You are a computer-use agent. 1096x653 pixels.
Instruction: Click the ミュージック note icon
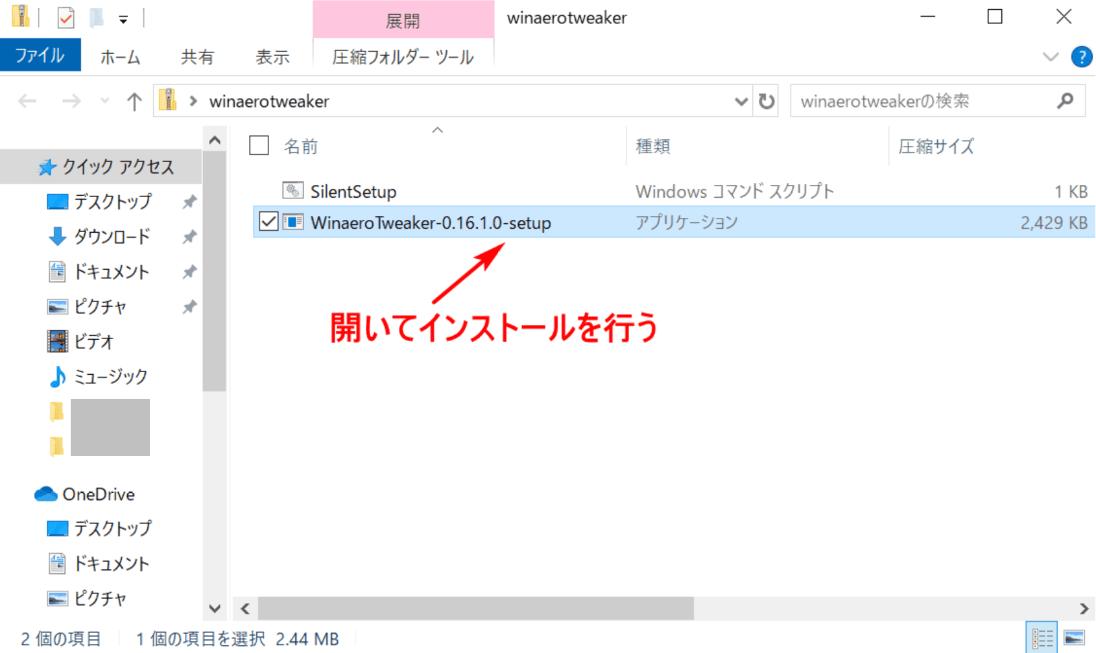coord(57,377)
